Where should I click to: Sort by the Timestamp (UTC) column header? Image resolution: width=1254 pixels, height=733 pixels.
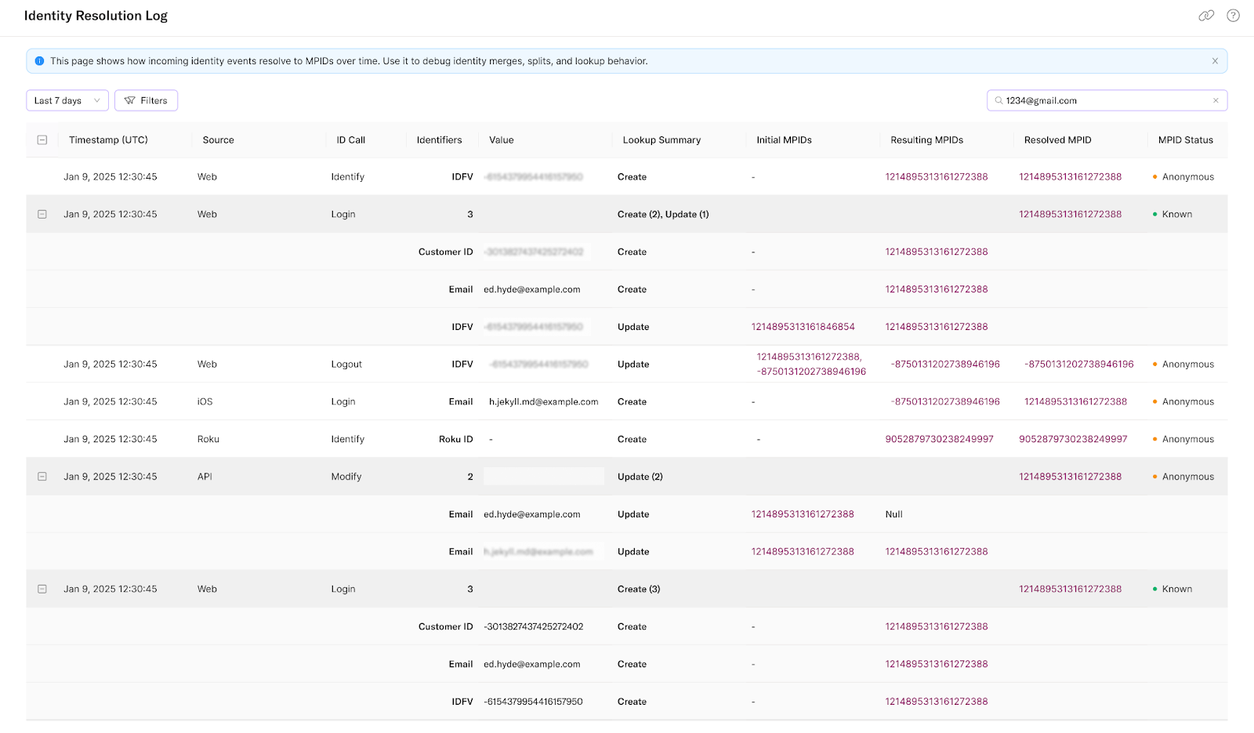(107, 140)
